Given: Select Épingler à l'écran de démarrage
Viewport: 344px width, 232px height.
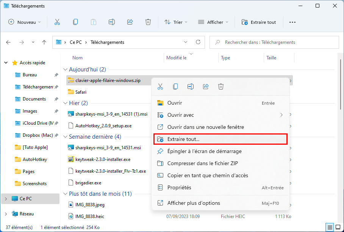Looking at the screenshot, I should point(220,151).
